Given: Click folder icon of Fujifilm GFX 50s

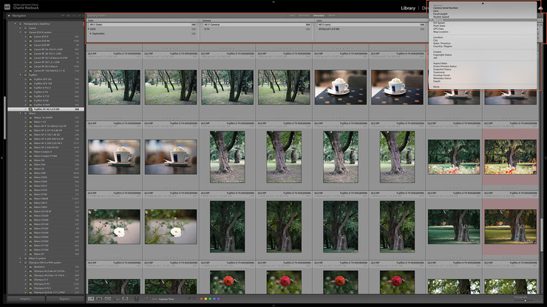Looking at the screenshot, I should point(31,80).
